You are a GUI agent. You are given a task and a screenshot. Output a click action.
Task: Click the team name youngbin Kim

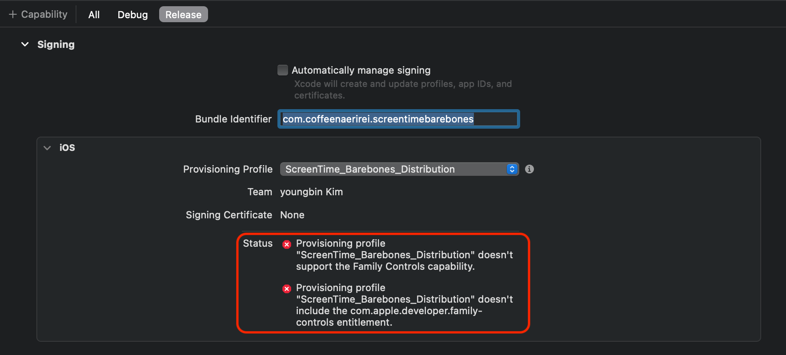311,192
